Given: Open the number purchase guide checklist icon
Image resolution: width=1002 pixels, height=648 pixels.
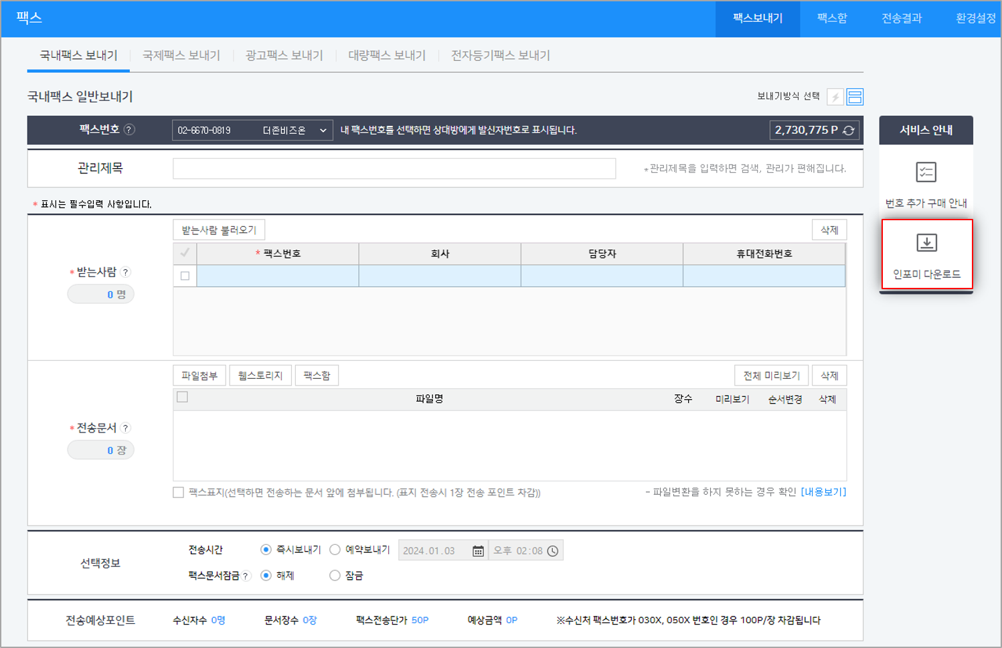Looking at the screenshot, I should [926, 173].
